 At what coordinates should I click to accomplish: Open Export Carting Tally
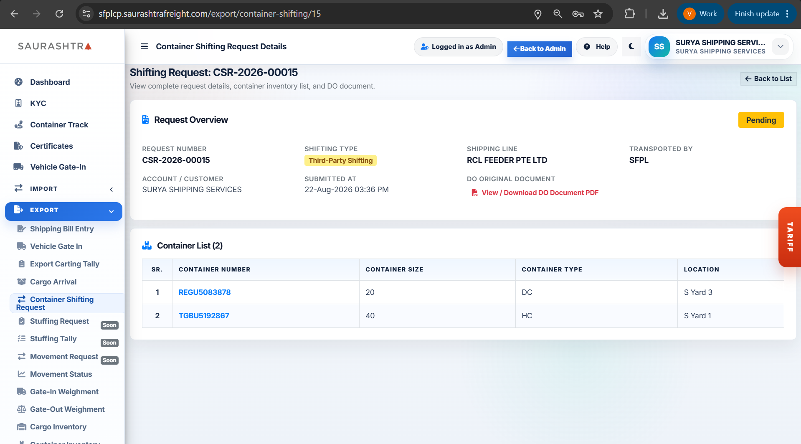(x=64, y=264)
